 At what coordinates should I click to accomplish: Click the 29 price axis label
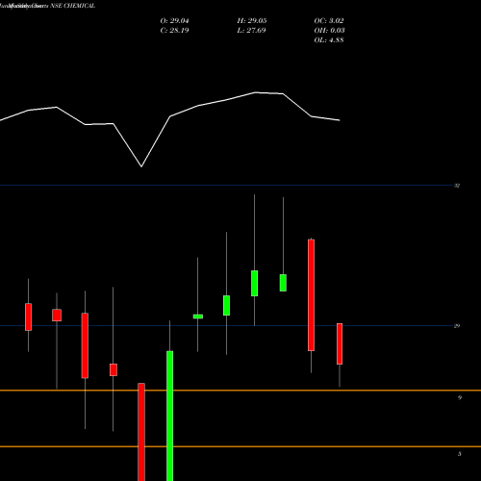(457, 326)
